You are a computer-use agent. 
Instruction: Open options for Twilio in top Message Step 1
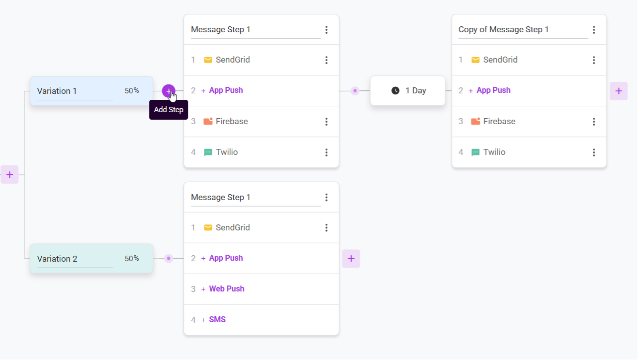point(326,152)
